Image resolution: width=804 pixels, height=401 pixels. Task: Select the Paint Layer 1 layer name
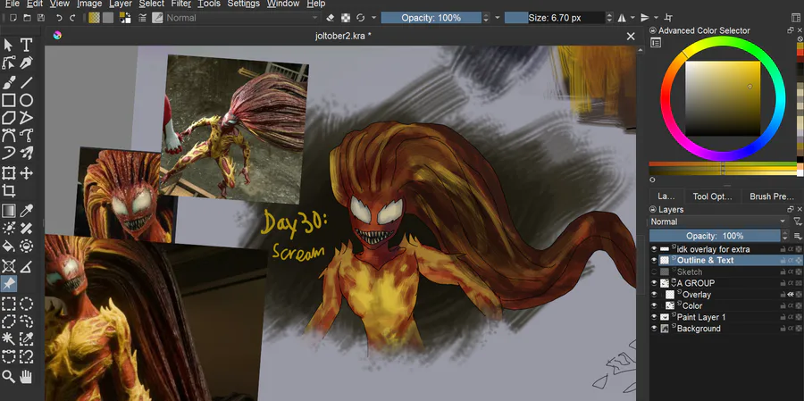click(x=701, y=317)
